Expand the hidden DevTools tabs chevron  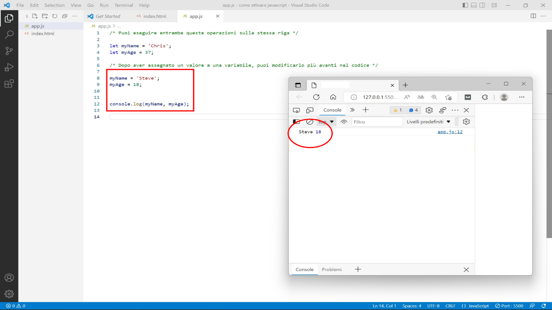[352, 110]
